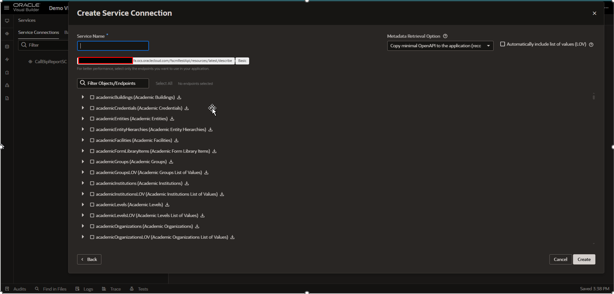This screenshot has height=294, width=614.
Task: Focus the Service Name input field
Action: pos(113,46)
